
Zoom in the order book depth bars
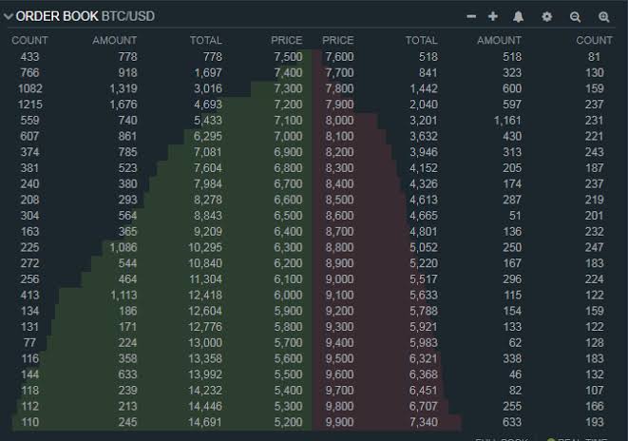coord(604,17)
